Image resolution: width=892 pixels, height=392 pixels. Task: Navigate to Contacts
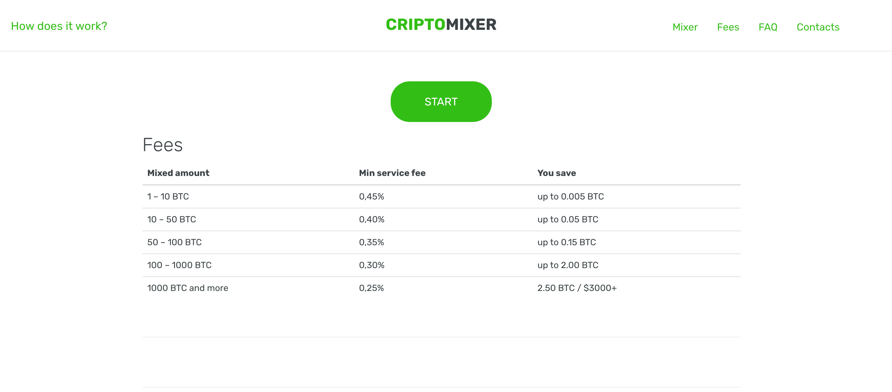818,27
